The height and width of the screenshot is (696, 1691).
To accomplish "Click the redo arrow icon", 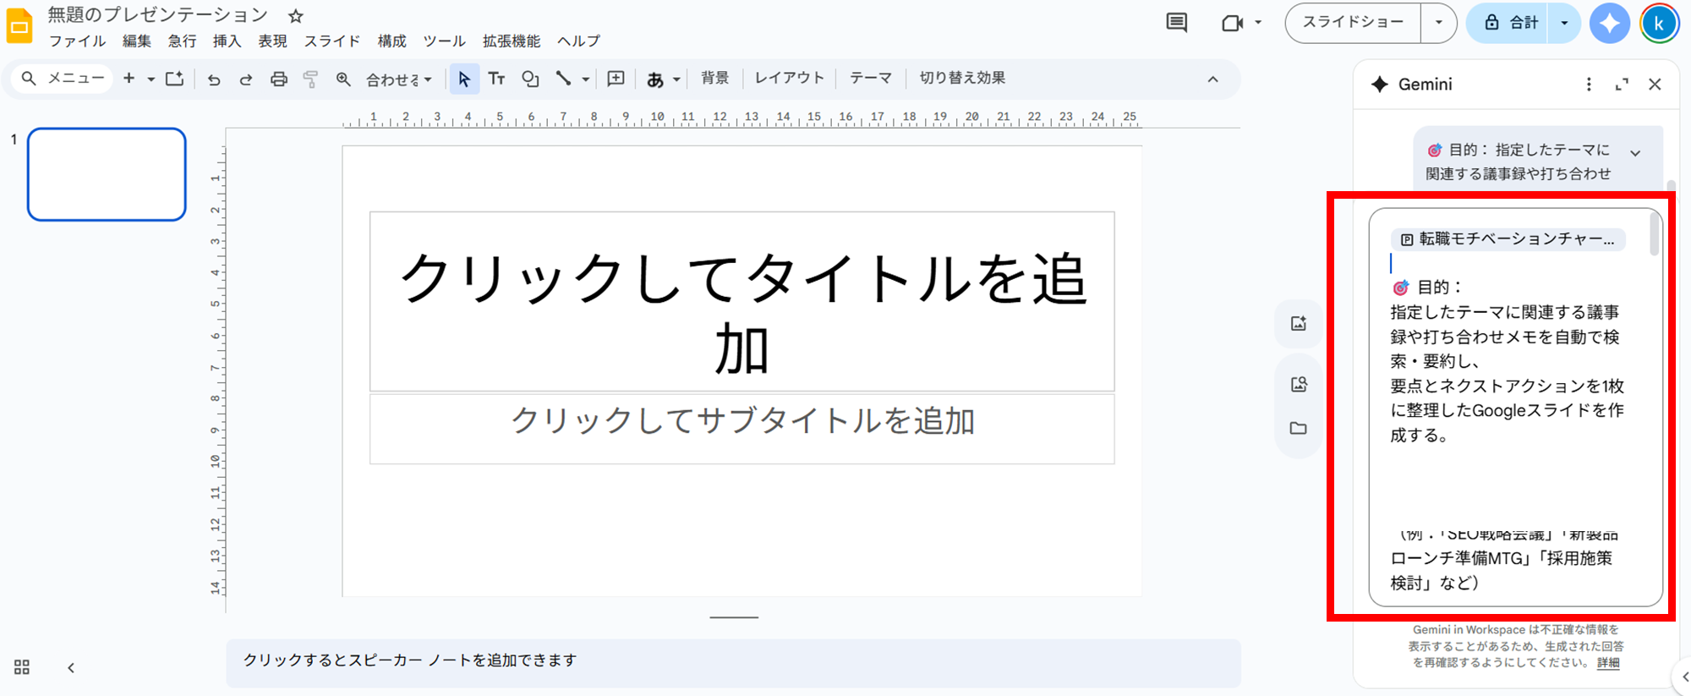I will 246,79.
